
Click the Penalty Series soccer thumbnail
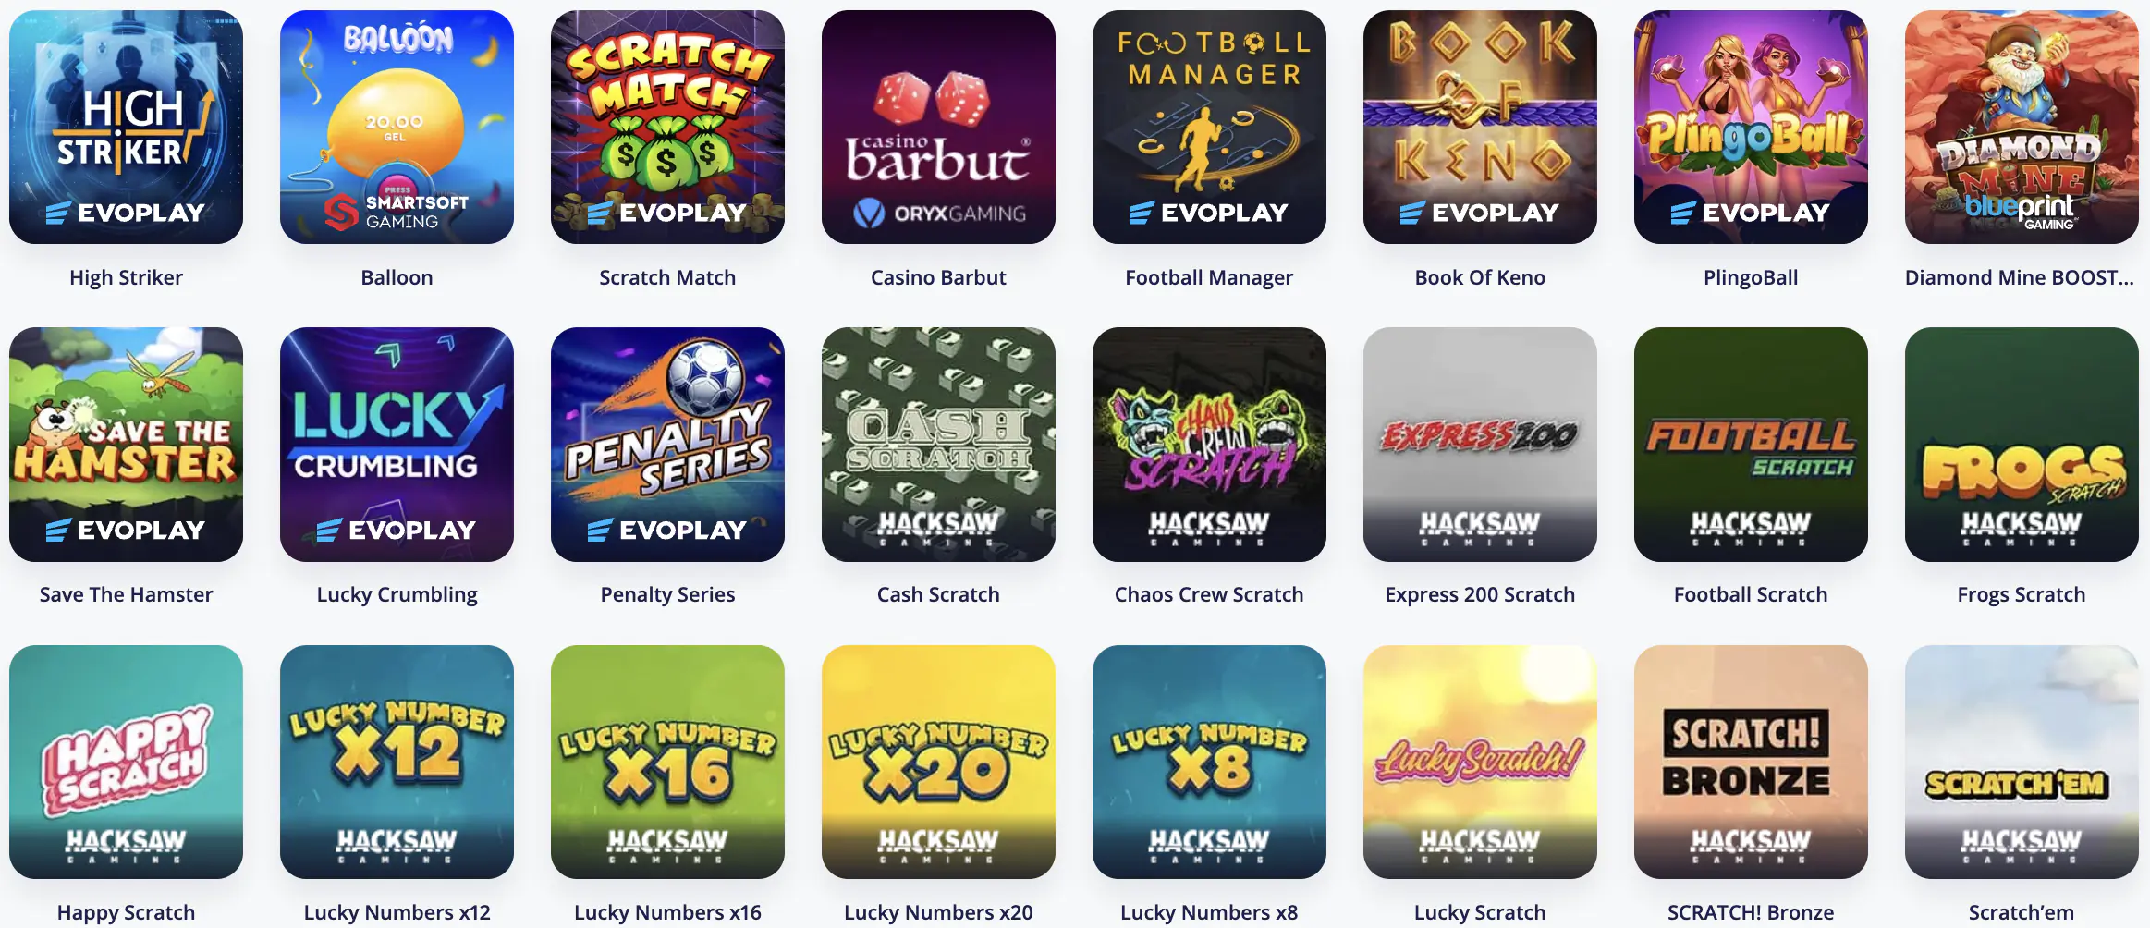[x=668, y=445]
